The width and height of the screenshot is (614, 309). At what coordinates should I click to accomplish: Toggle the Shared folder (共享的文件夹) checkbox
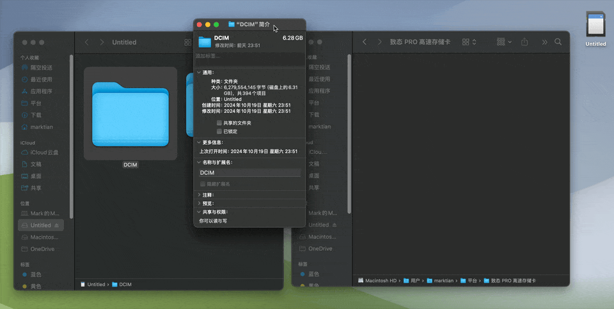[219, 123]
